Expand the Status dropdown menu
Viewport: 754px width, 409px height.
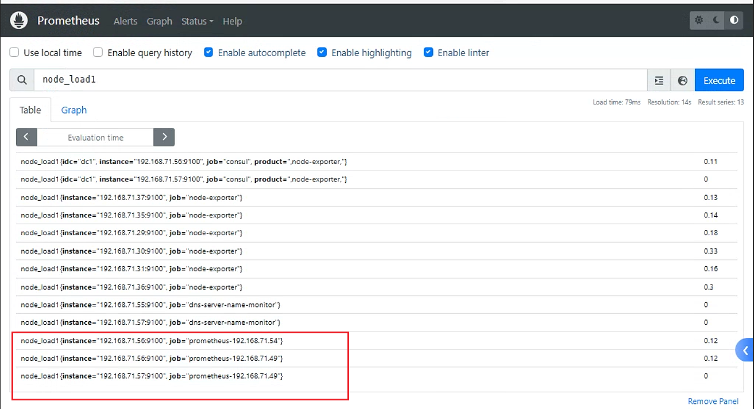pyautogui.click(x=197, y=21)
